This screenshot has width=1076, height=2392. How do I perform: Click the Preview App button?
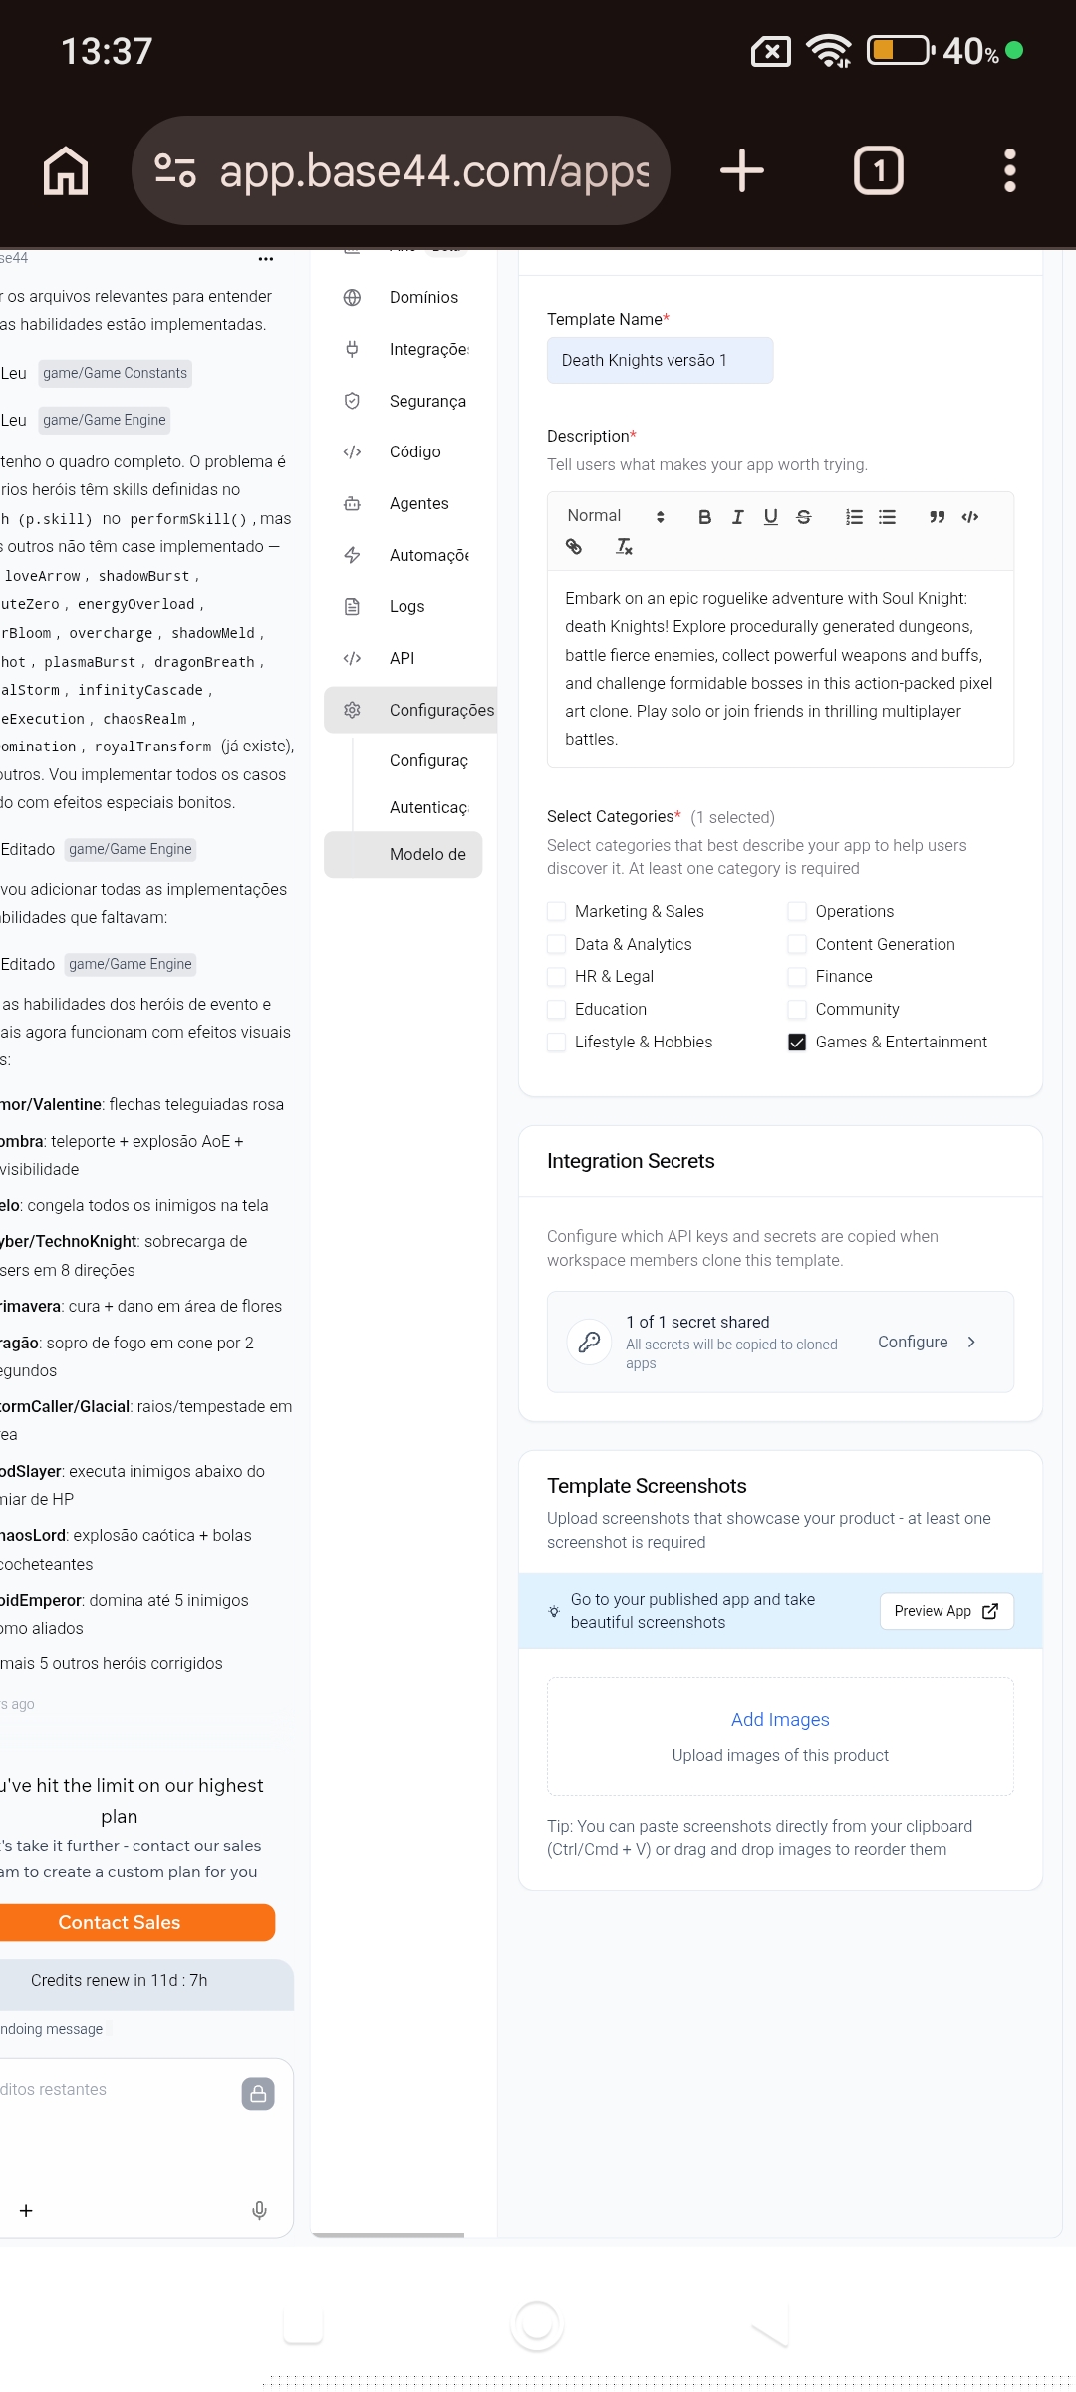tap(946, 1611)
